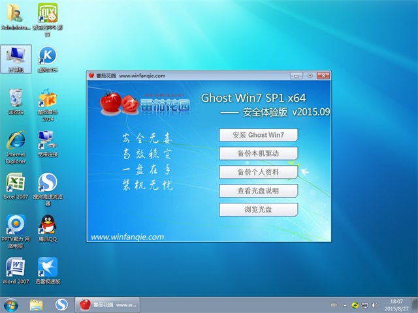Open the Administrator folder desktop icon
Image resolution: width=418 pixels, height=313 pixels.
pyautogui.click(x=15, y=14)
